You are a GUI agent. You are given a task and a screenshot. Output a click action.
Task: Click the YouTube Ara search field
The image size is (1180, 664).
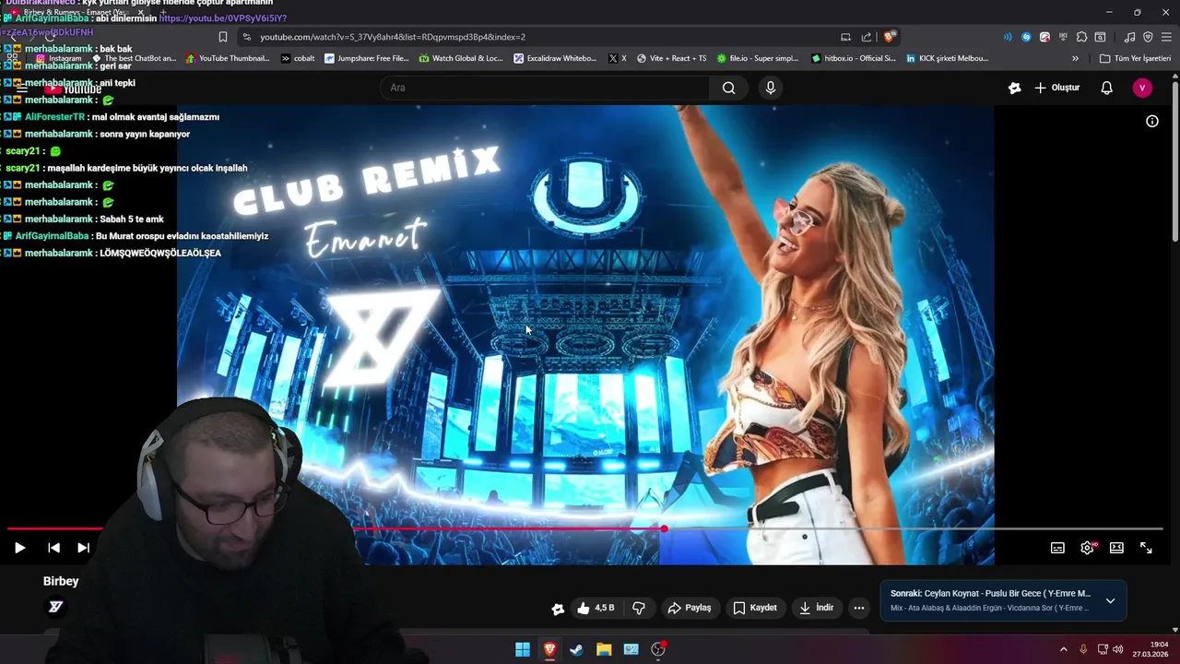(x=544, y=88)
